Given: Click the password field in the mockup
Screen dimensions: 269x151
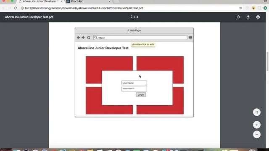Looking at the screenshot, I should [134, 89].
